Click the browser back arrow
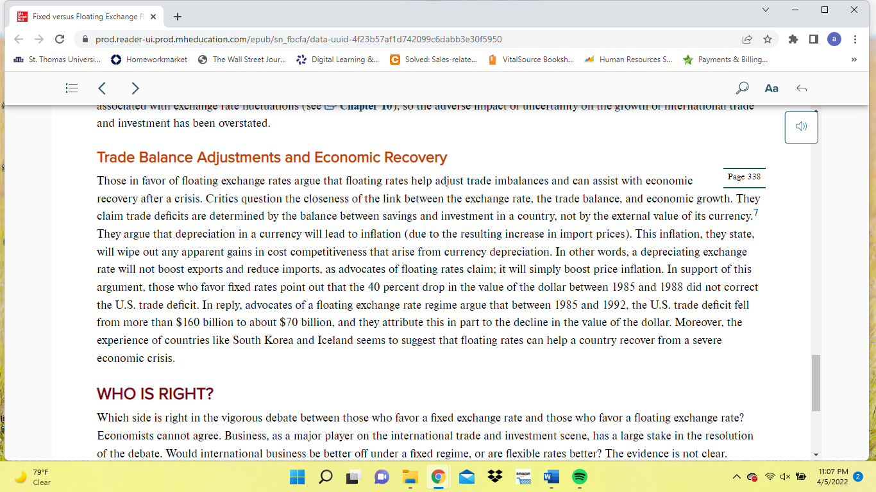Screen dimensions: 876x492 coord(19,39)
